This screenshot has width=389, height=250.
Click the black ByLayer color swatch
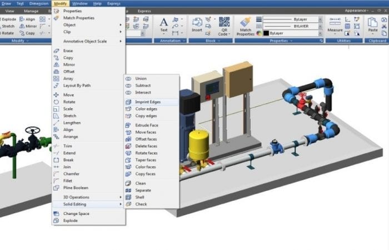tap(266, 33)
